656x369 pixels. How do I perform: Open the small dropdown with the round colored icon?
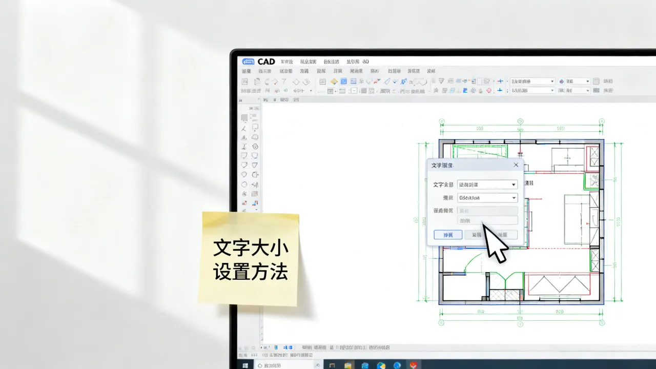tap(574, 81)
